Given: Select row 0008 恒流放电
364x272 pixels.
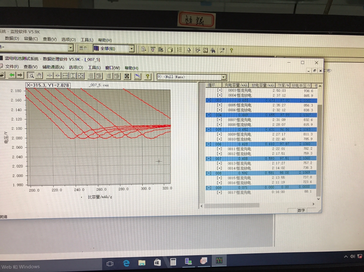Looking at the screenshot, I should click(261, 125).
